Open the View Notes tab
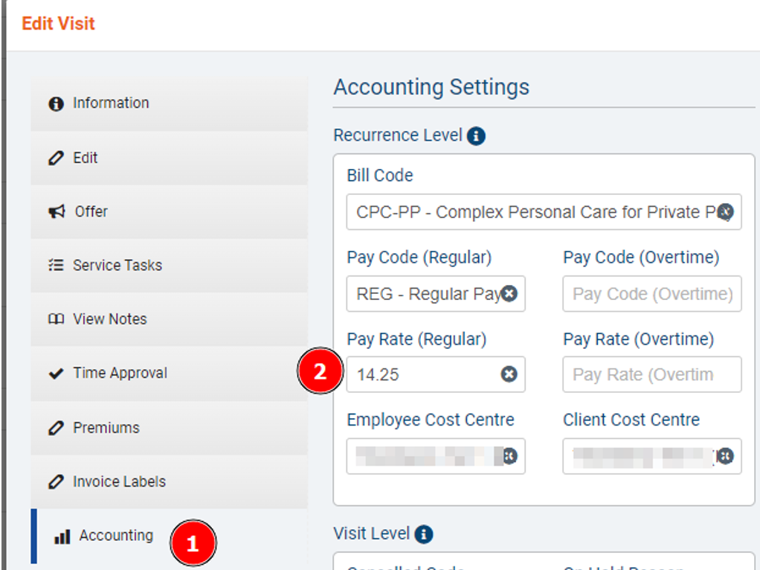This screenshot has height=570, width=760. [169, 319]
